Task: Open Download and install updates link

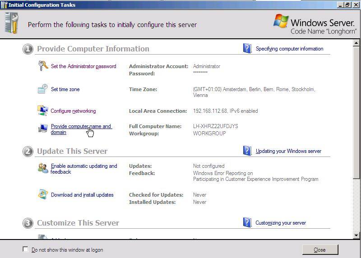Action: (82, 195)
